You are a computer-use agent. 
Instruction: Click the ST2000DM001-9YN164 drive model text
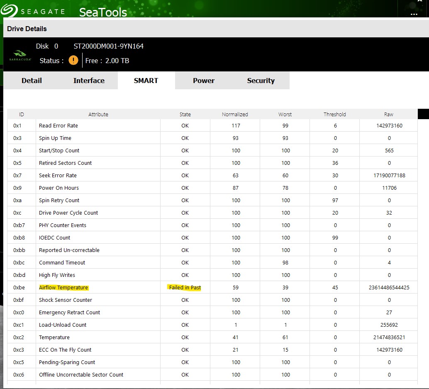pyautogui.click(x=109, y=46)
